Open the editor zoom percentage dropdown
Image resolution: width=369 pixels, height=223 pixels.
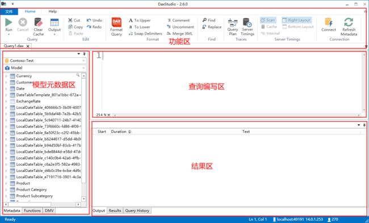109,115
